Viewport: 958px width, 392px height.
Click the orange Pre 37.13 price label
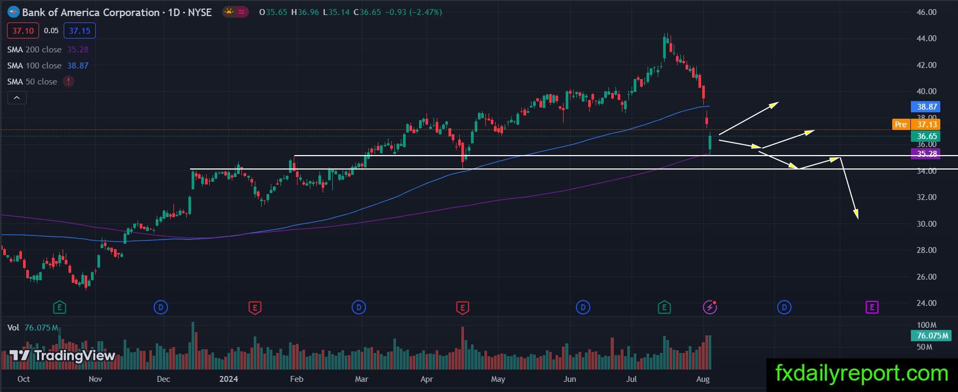[x=916, y=124]
